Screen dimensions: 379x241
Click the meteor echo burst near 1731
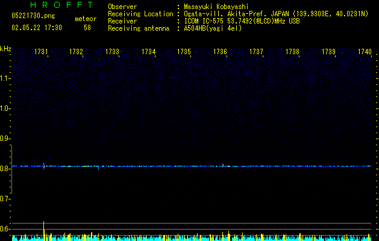44,166
